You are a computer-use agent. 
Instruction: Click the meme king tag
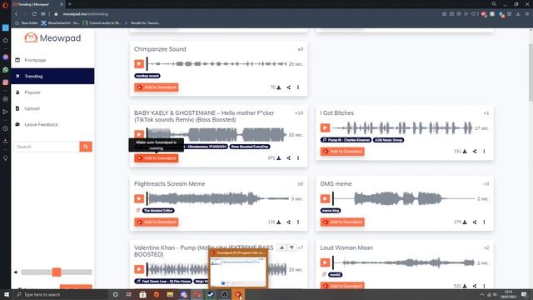coord(331,211)
